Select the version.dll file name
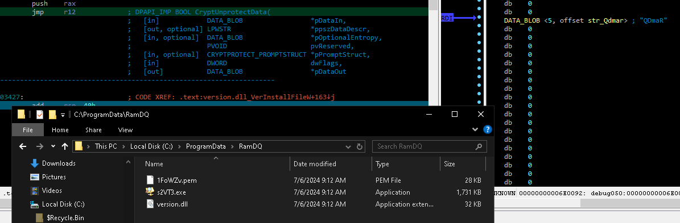Viewport: 680px width, 223px height. click(172, 204)
